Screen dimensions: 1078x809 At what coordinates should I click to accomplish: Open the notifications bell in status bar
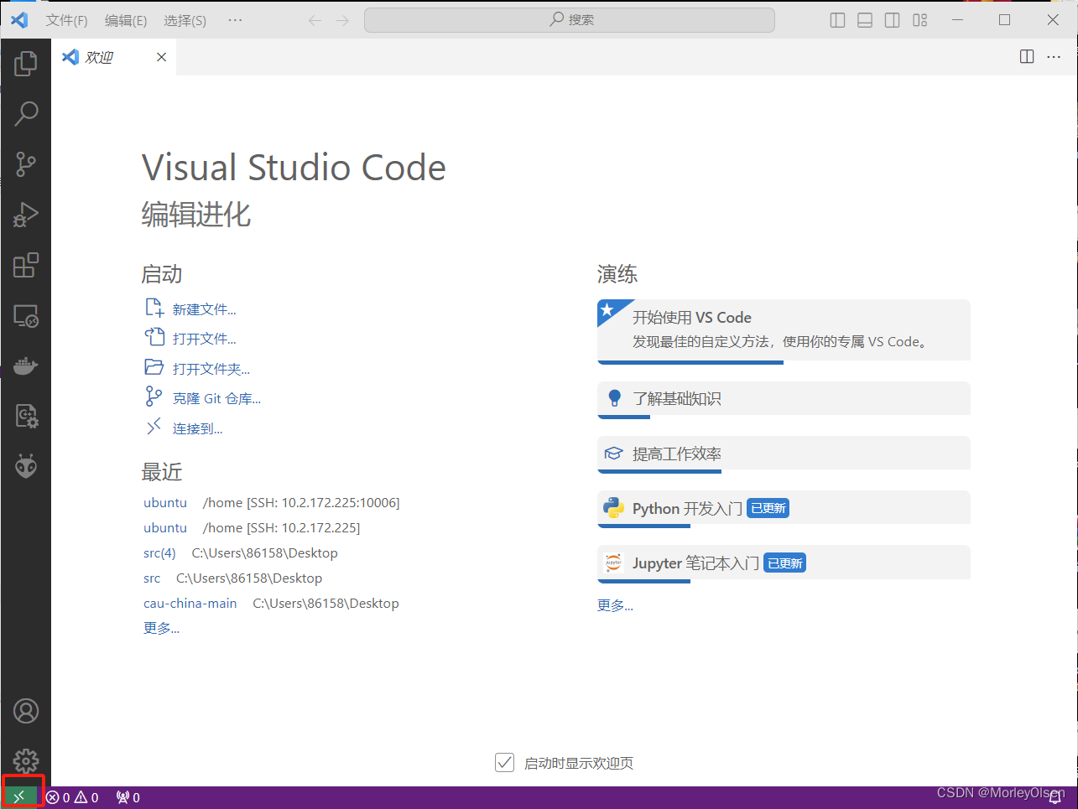pos(1055,797)
